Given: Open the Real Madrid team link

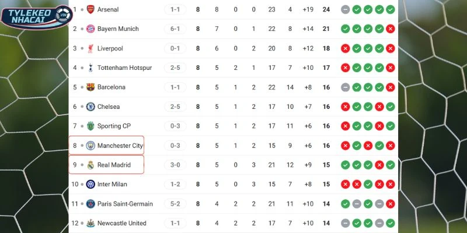Looking at the screenshot, I should 114,165.
